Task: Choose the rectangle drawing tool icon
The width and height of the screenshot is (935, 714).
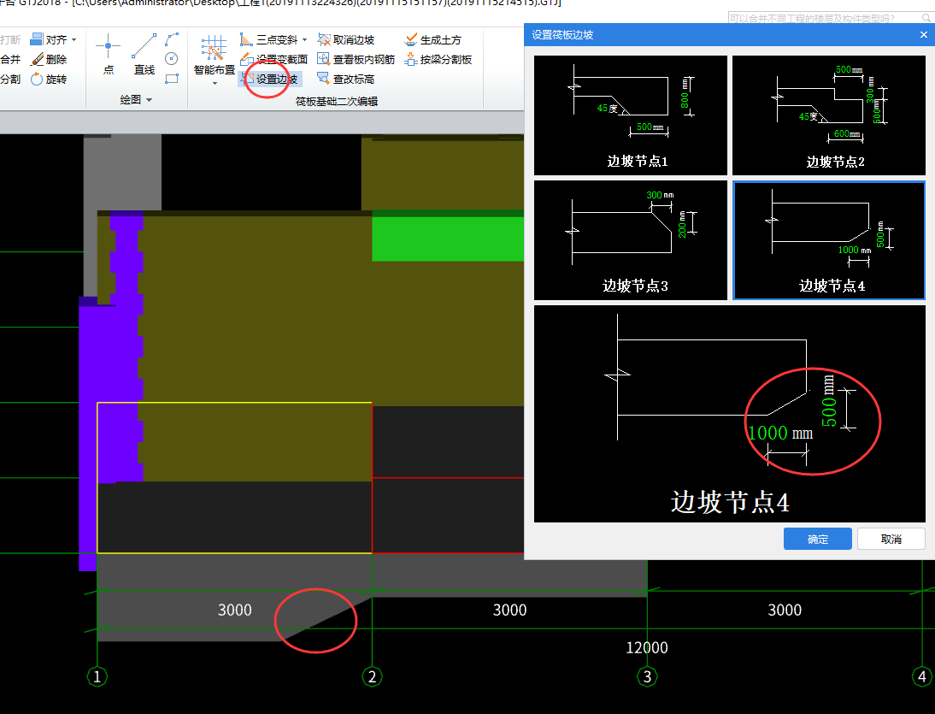Action: [172, 79]
